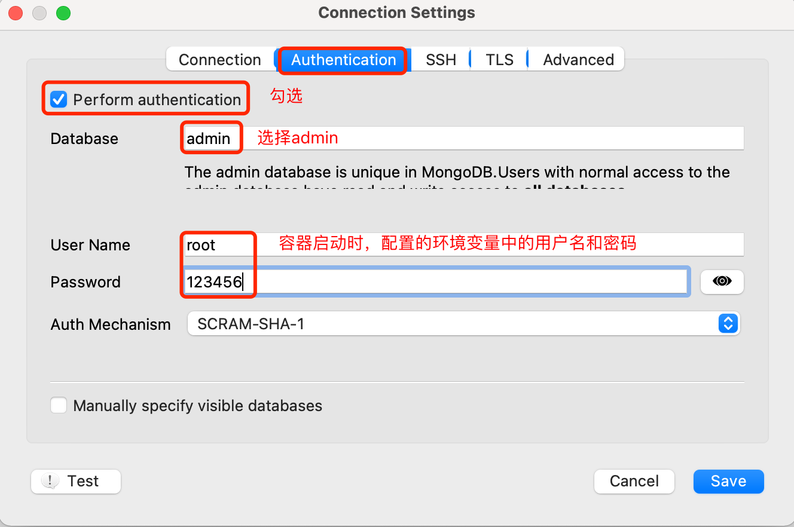Click the Auth Mechanism dropdown arrows
Screen dimensions: 794x527
pyautogui.click(x=728, y=324)
